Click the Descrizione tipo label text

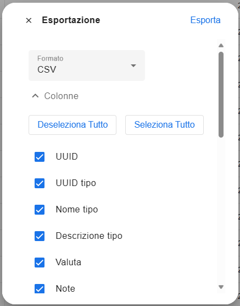click(x=89, y=236)
